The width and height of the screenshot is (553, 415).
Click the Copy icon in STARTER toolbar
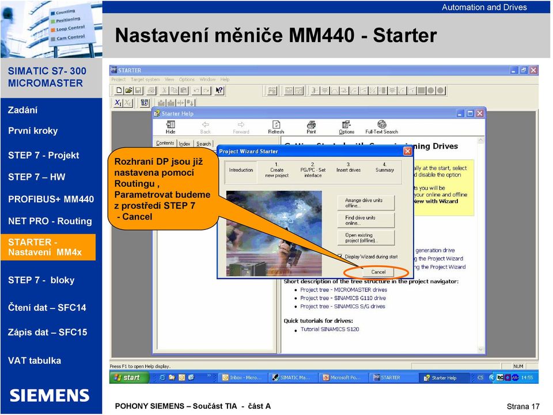tap(174, 90)
